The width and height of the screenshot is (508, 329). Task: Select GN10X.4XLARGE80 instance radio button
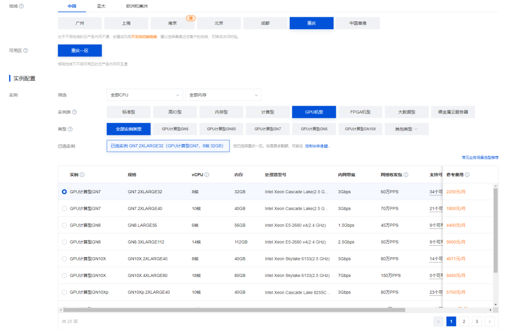click(64, 275)
